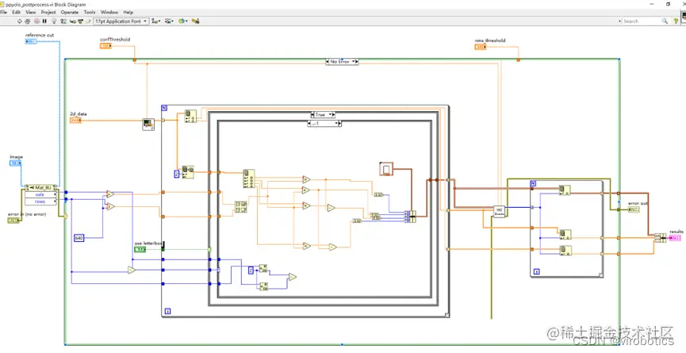Click the Run arrow in toolbar

(20, 21)
